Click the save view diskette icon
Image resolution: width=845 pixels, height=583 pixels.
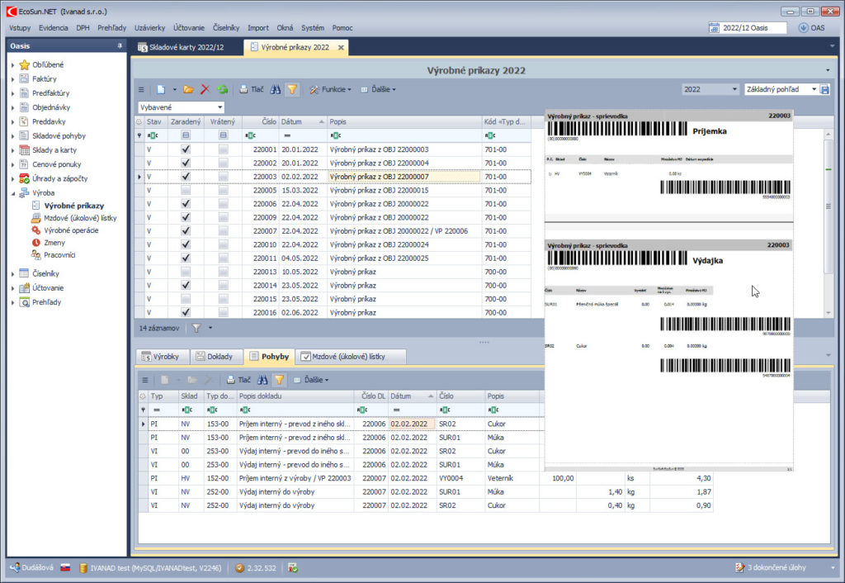824,89
